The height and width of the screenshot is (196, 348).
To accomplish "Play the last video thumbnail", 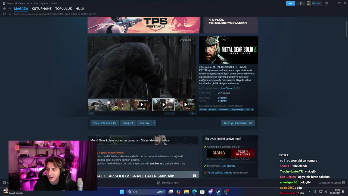I will tap(185, 105).
